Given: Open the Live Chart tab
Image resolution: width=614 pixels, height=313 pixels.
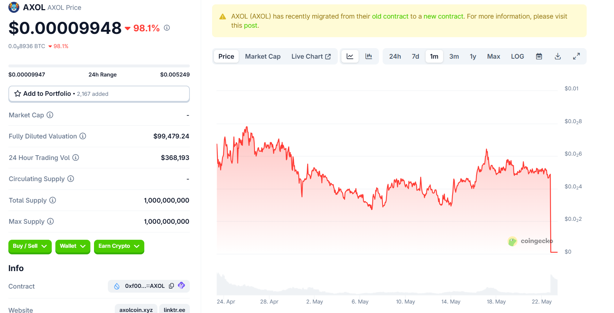Looking at the screenshot, I should (311, 56).
